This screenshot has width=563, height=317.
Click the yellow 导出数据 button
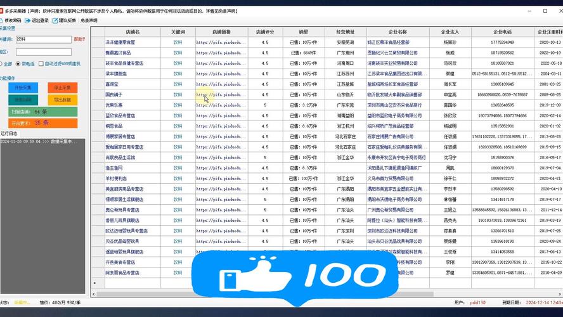coord(61,100)
